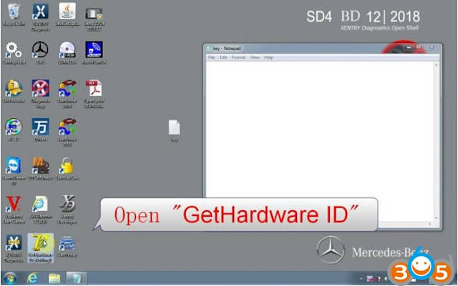Open StartKeyCenter padlock shortcut
This screenshot has height=286, width=458.
click(x=67, y=168)
